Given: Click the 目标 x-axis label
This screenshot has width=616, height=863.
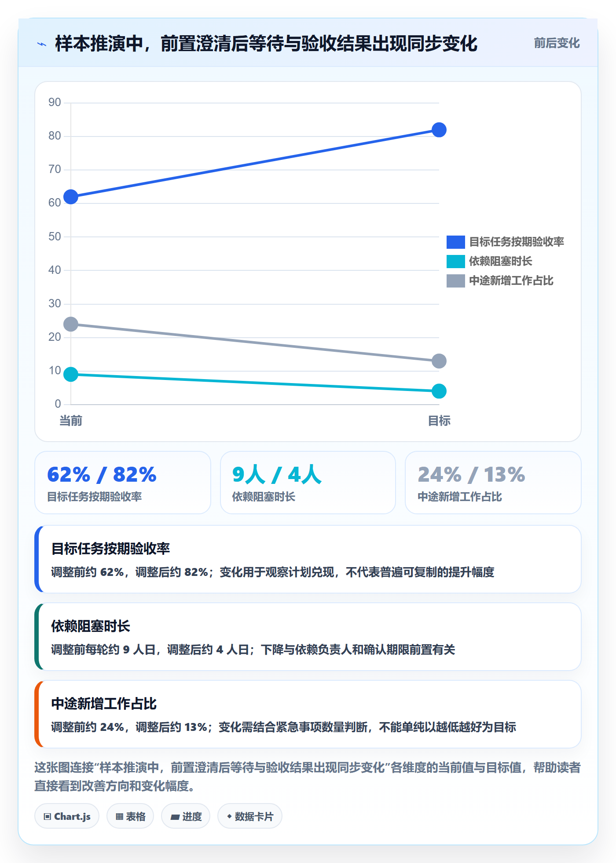Looking at the screenshot, I should [x=439, y=421].
